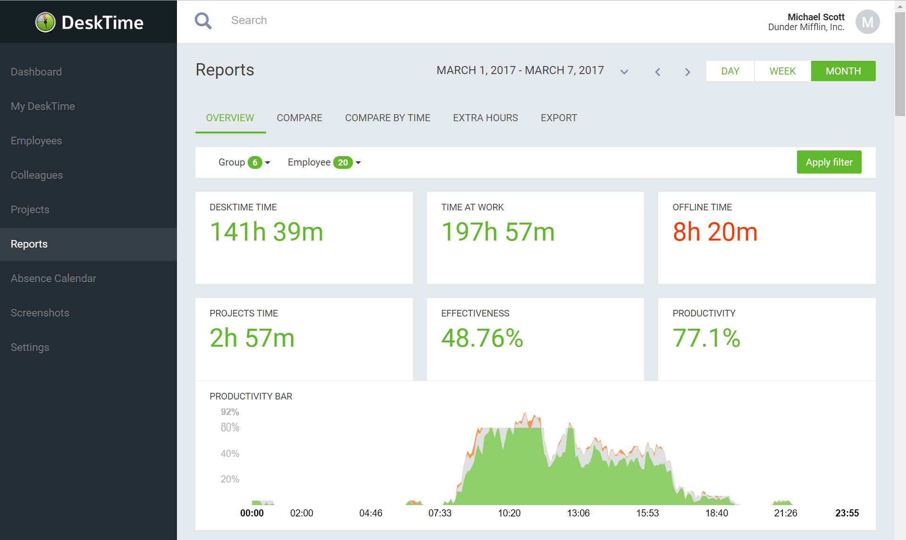Expand the date range chevron
This screenshot has width=906, height=540.
624,72
